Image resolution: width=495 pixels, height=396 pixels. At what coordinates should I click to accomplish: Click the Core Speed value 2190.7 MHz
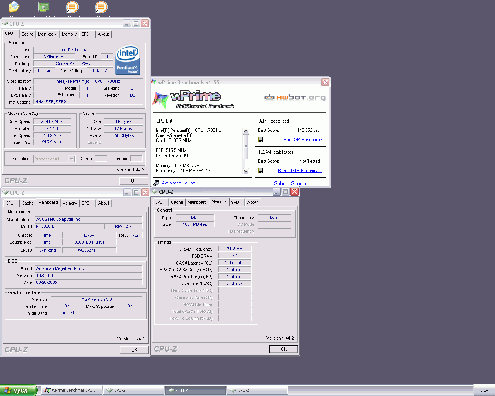point(52,121)
